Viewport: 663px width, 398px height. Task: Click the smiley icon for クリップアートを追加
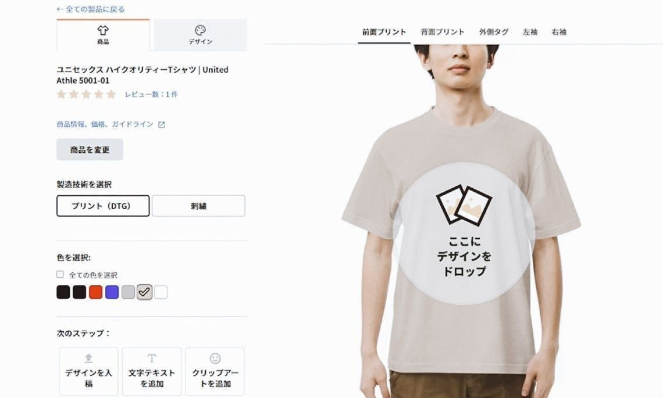215,358
